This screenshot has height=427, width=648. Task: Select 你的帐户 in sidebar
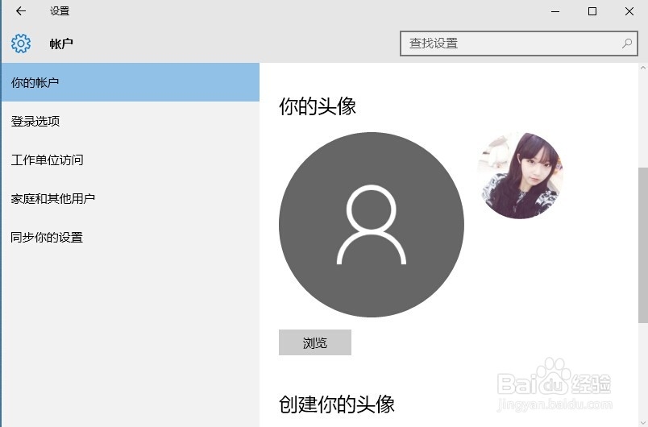[x=131, y=82]
